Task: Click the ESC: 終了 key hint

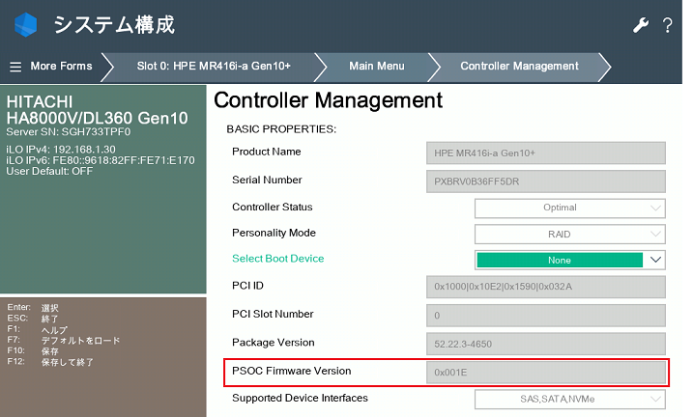Action: coord(33,319)
